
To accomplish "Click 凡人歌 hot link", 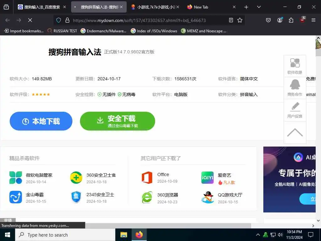I will (227, 182).
